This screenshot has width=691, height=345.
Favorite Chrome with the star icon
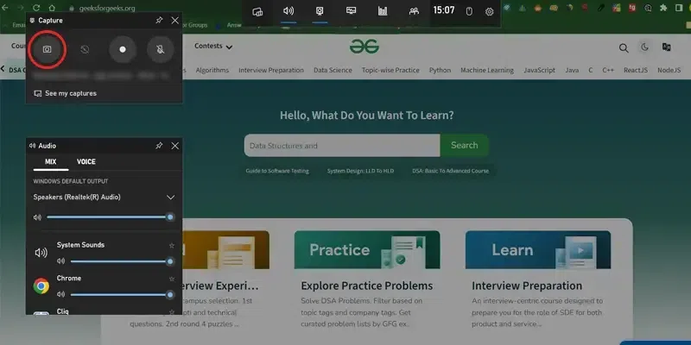(x=172, y=279)
